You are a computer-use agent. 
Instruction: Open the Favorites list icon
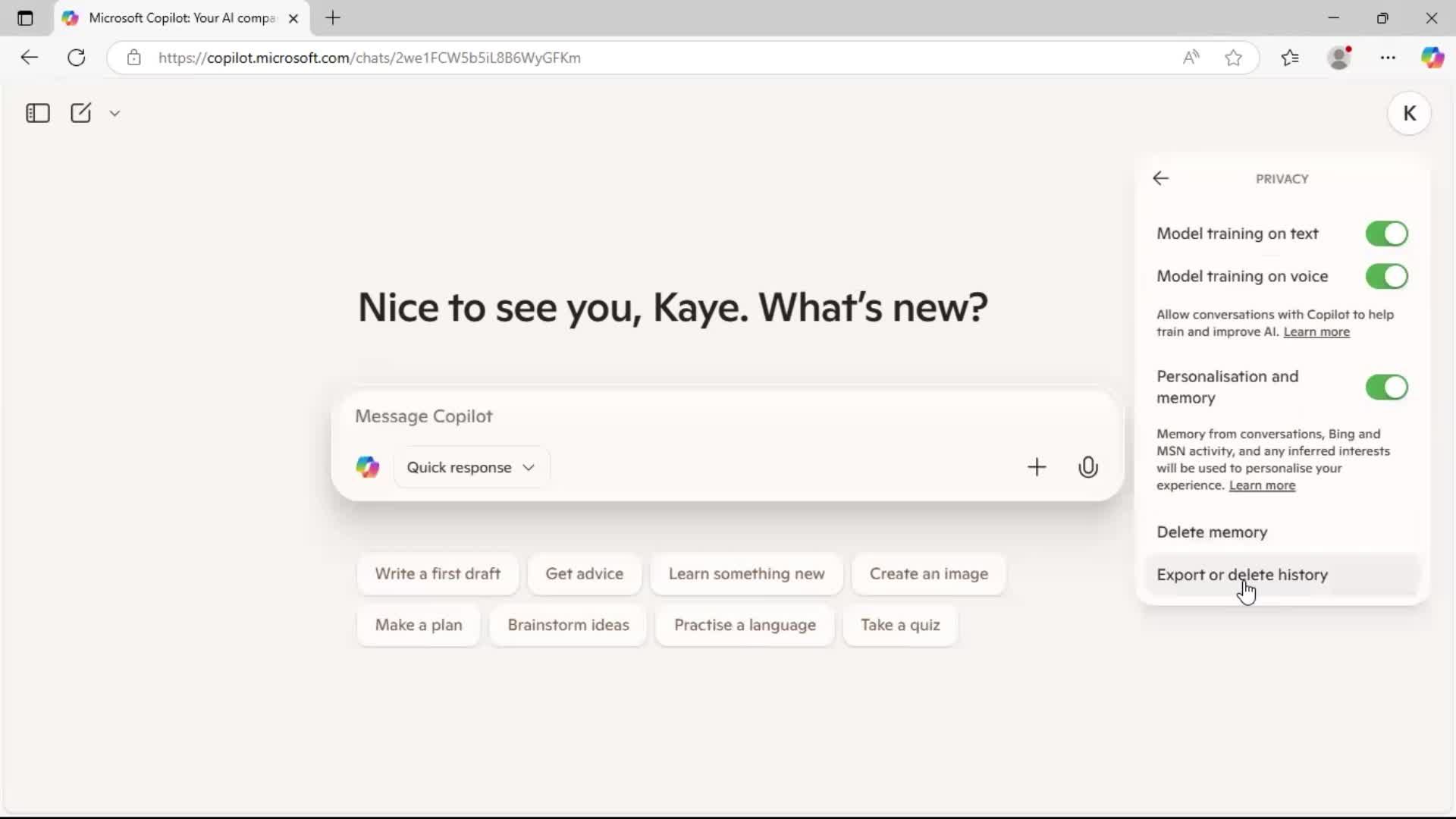tap(1290, 58)
